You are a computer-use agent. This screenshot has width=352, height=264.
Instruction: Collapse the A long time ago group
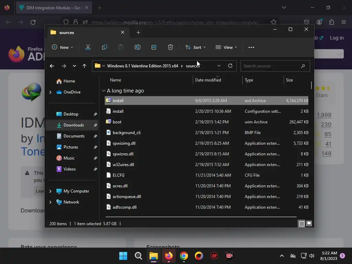(103, 91)
